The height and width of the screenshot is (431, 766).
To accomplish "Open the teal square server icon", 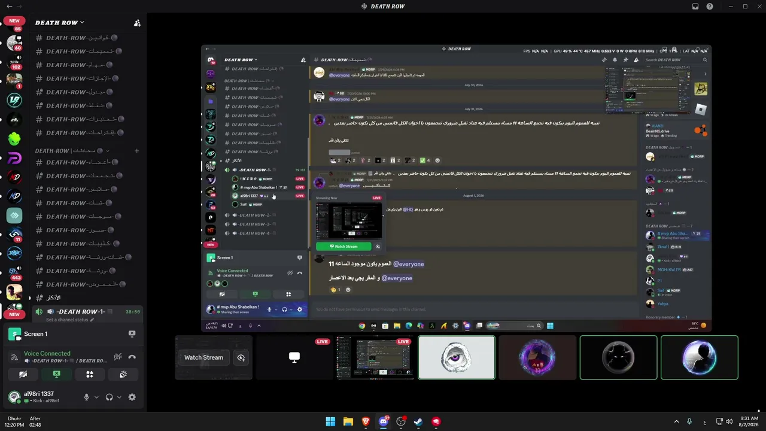I will tap(14, 215).
